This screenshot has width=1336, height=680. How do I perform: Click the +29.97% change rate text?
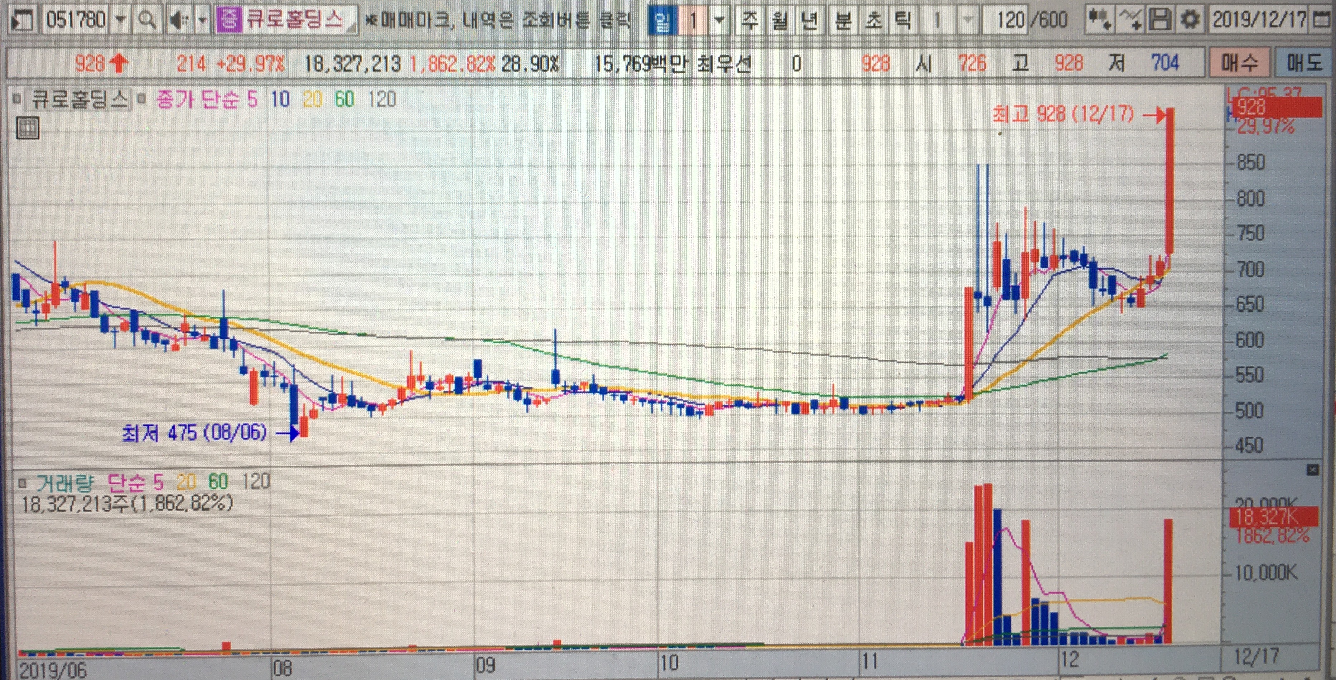pos(250,64)
